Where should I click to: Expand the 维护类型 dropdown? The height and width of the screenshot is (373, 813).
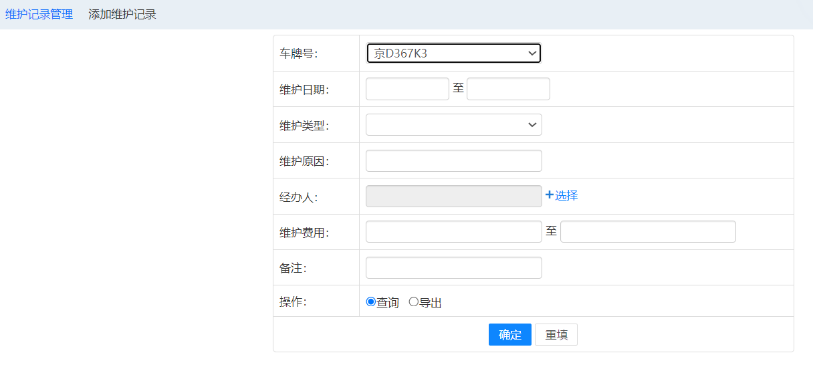pyautogui.click(x=453, y=125)
